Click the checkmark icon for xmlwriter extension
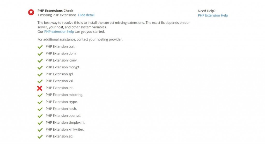The height and width of the screenshot is (144, 265). [x=40, y=130]
